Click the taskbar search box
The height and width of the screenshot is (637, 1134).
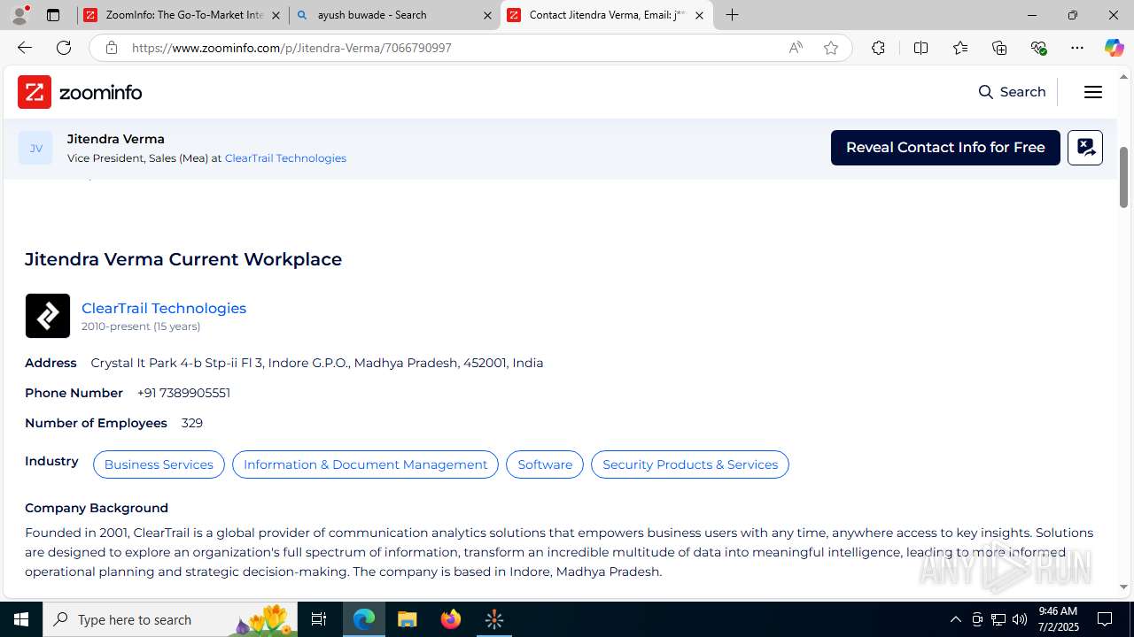pyautogui.click(x=170, y=619)
